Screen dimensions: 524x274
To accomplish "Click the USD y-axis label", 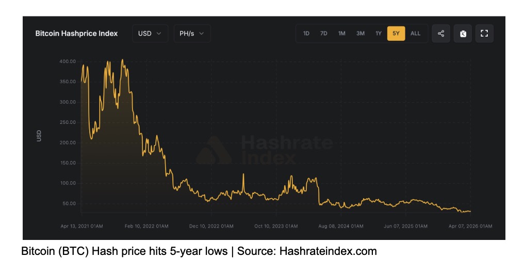I will [x=39, y=136].
